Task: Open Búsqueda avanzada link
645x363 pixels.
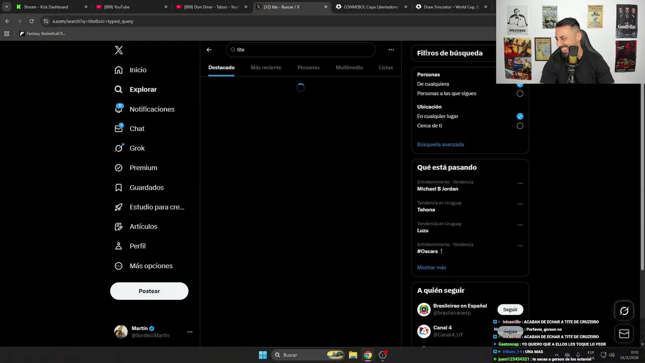Action: pyautogui.click(x=440, y=144)
